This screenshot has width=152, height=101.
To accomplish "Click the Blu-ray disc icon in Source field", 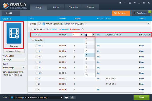I will 44,24.
